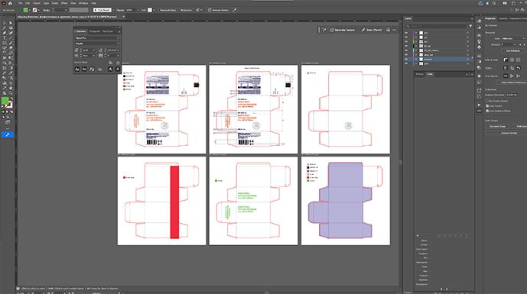Select the Rotate tool

click(x=5, y=53)
